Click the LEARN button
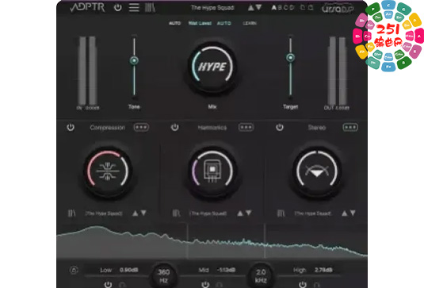The width and height of the screenshot is (424, 288). coord(250,23)
